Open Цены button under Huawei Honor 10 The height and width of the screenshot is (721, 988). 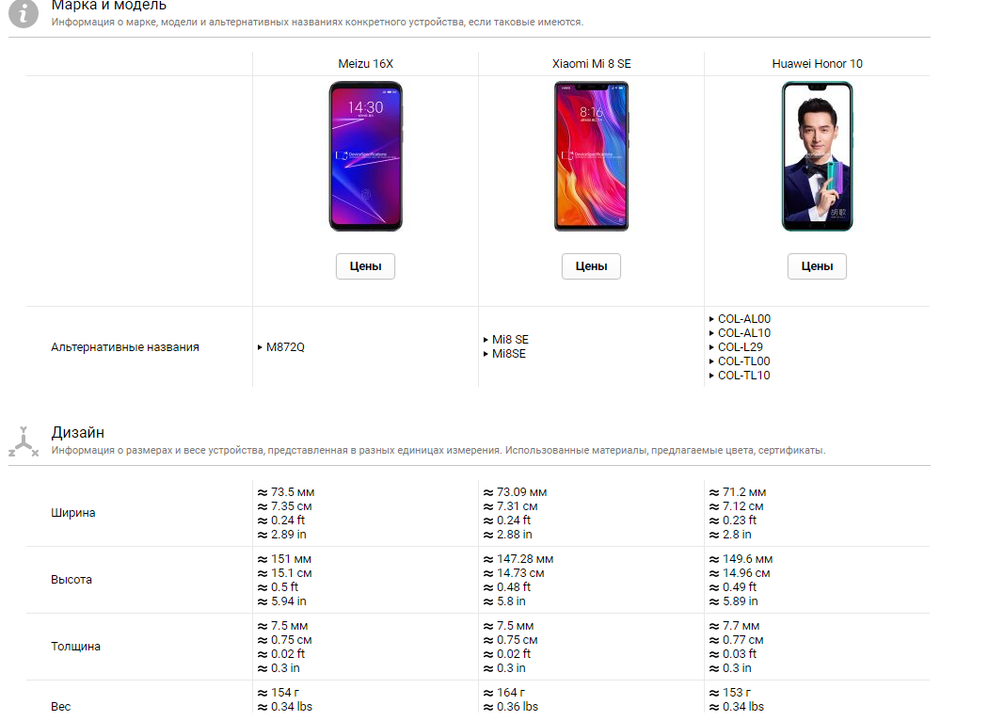817,266
